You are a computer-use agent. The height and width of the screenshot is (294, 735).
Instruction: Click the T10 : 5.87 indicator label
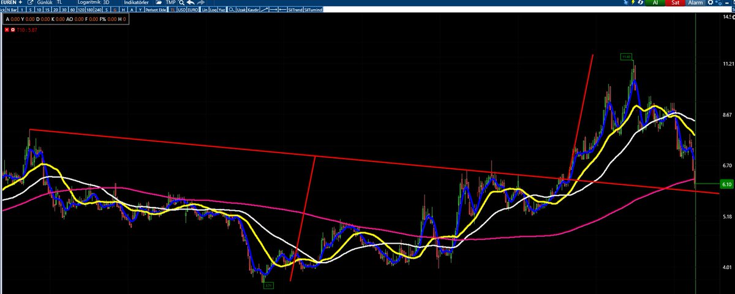click(27, 30)
